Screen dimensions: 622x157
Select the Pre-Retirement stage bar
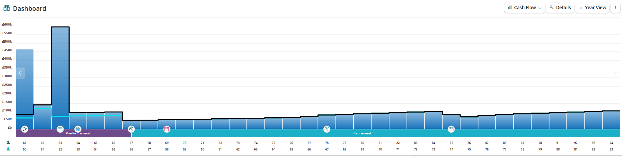[73, 133]
